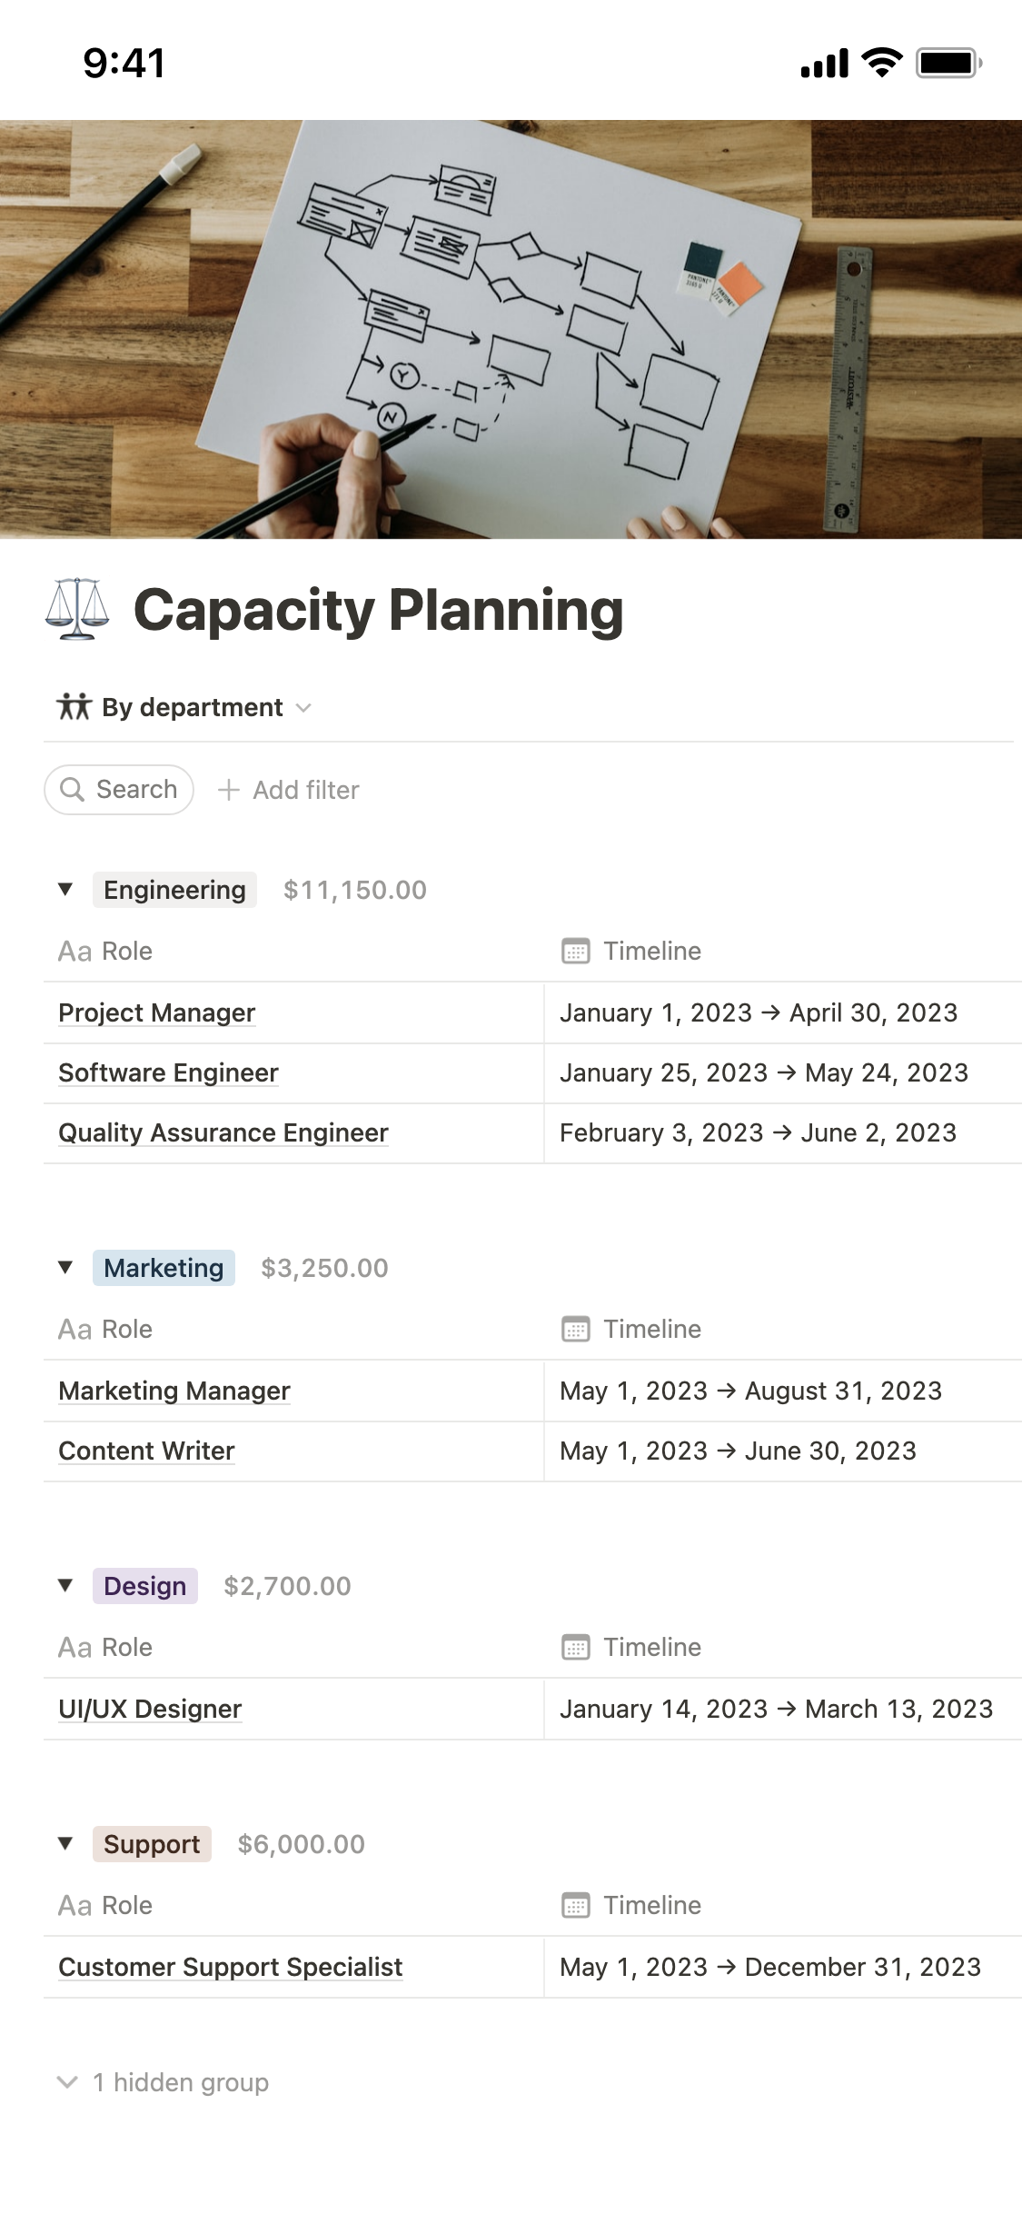The height and width of the screenshot is (2214, 1022).
Task: Open the Project Manager page
Action: pyautogui.click(x=157, y=1012)
